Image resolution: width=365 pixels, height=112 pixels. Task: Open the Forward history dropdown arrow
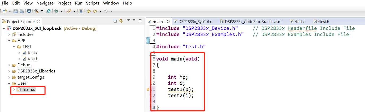pos(111,11)
